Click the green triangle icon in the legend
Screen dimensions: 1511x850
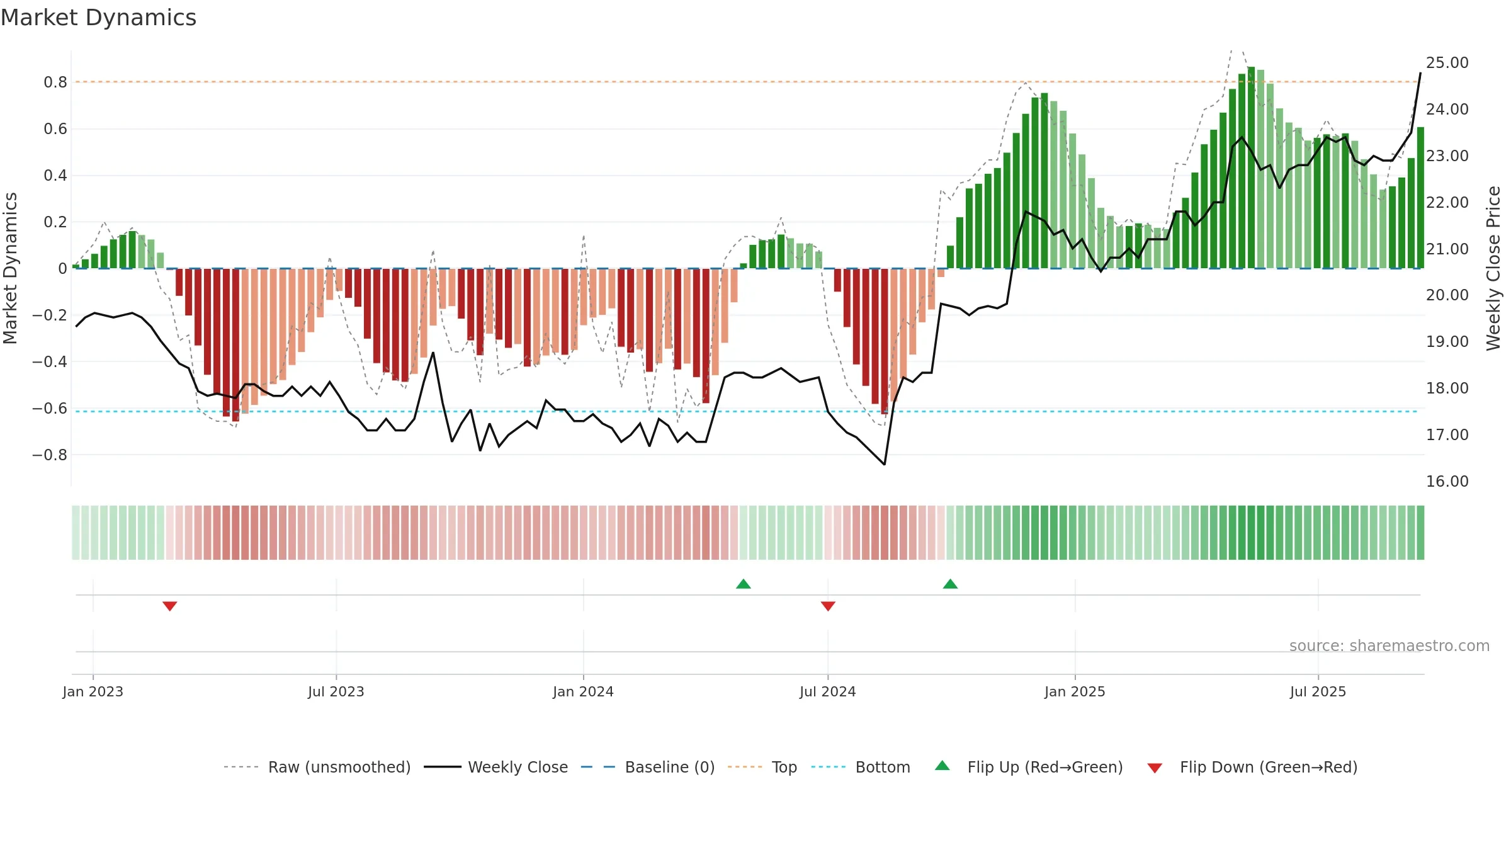pos(942,766)
